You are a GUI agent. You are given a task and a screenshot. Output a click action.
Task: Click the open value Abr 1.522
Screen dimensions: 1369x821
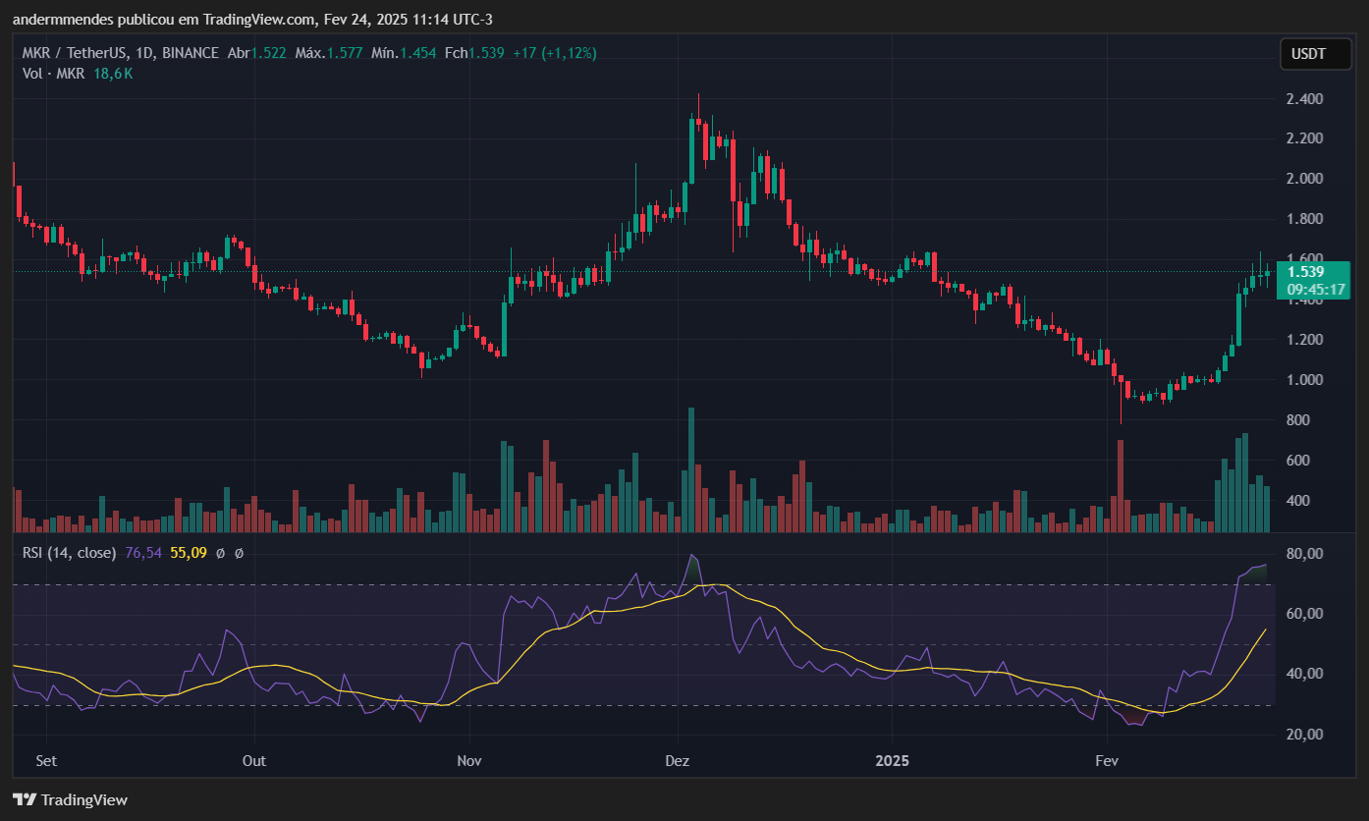(x=257, y=53)
